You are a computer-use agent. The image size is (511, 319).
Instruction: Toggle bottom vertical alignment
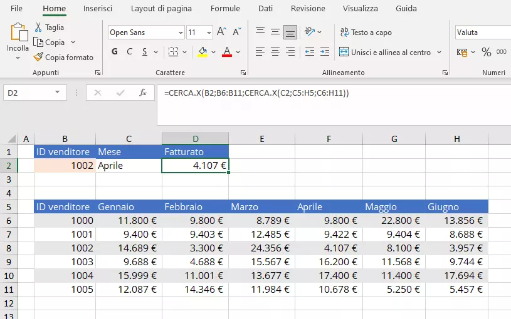pos(290,32)
